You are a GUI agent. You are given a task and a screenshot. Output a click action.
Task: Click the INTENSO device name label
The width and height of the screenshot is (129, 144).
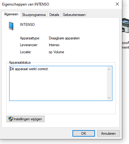coord(27,25)
